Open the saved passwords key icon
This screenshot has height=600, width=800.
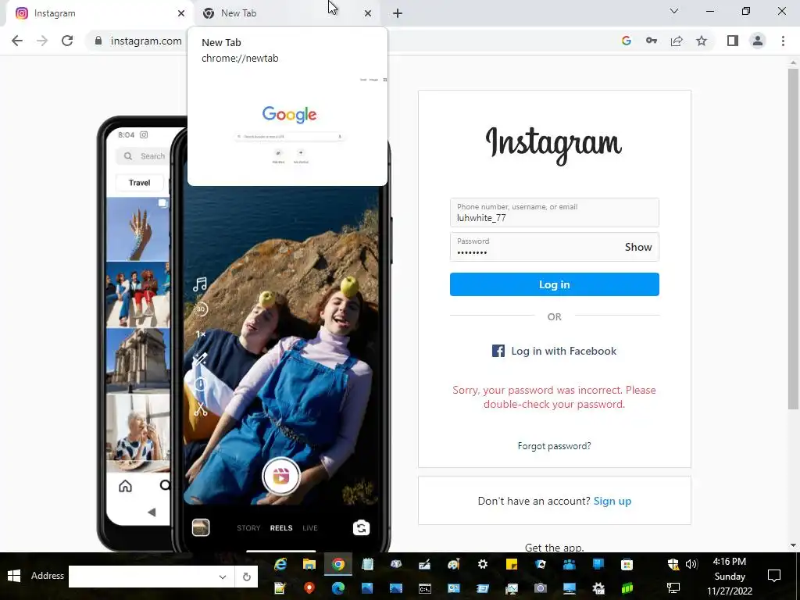pyautogui.click(x=652, y=41)
